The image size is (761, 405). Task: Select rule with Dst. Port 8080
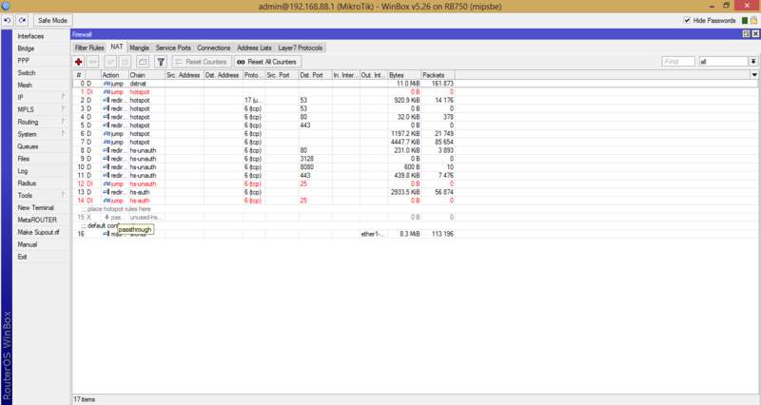pyautogui.click(x=263, y=167)
